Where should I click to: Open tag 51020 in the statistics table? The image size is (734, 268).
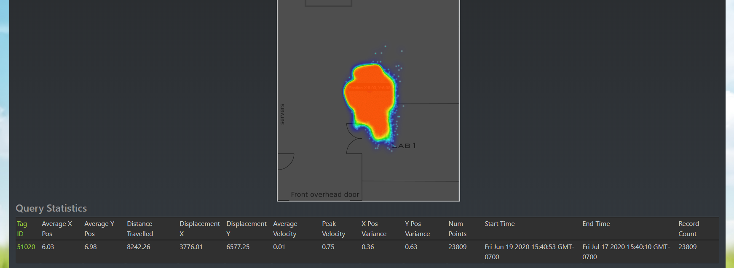[x=26, y=247]
